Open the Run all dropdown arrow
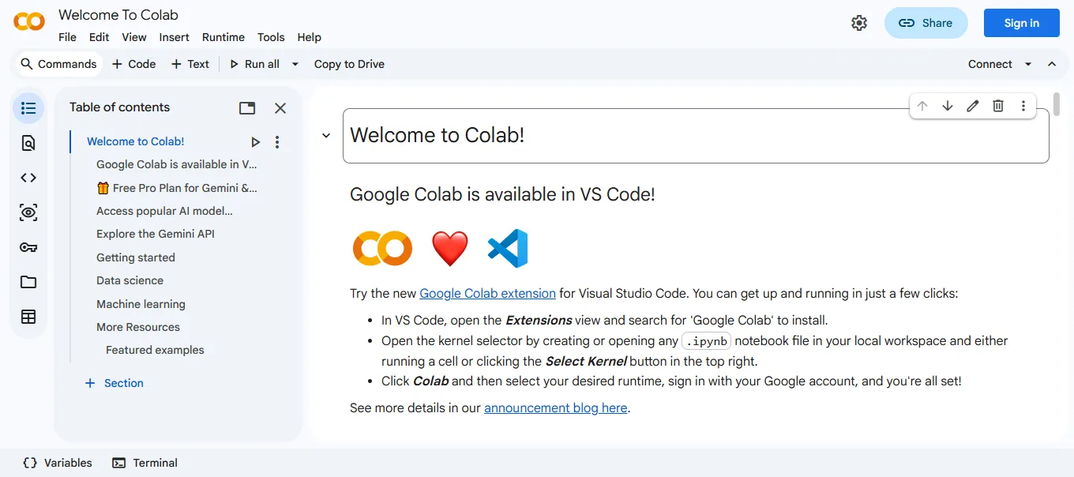This screenshot has width=1074, height=477. (295, 64)
